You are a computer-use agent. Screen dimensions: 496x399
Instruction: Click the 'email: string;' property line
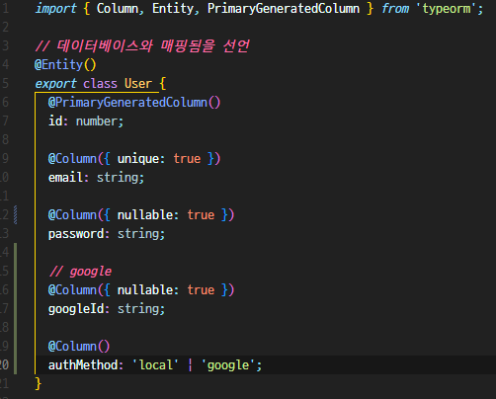click(96, 178)
